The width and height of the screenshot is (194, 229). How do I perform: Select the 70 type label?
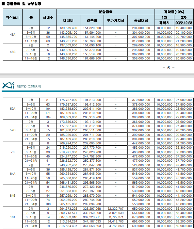(x=13, y=152)
